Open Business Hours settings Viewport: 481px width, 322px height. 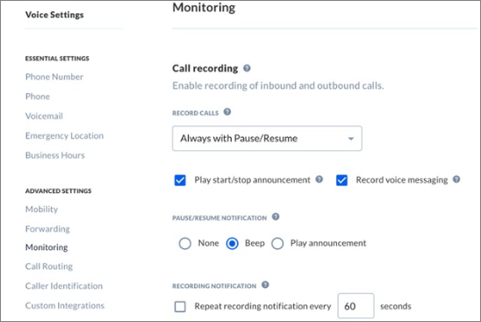pos(55,155)
